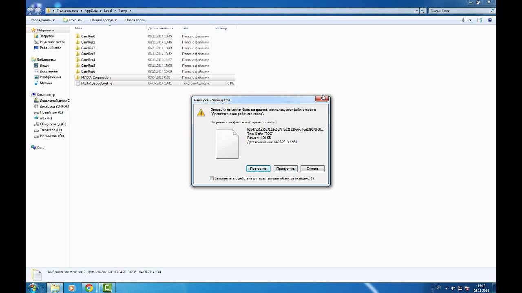Viewport: 522px width, 293px height.
Task: Open the Документы library
Action: [49, 71]
